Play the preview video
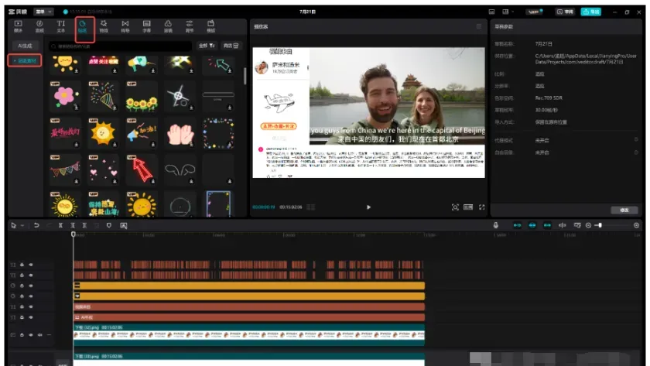This screenshot has width=650, height=366. [368, 207]
